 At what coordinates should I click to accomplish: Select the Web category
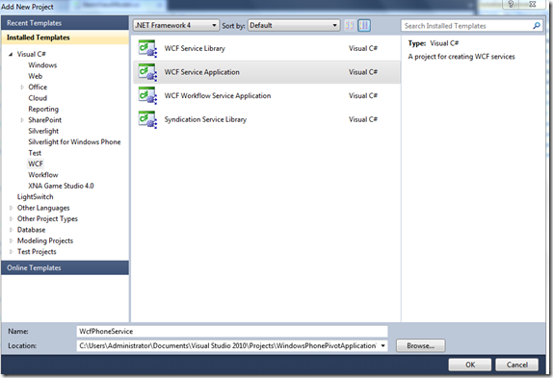[36, 76]
